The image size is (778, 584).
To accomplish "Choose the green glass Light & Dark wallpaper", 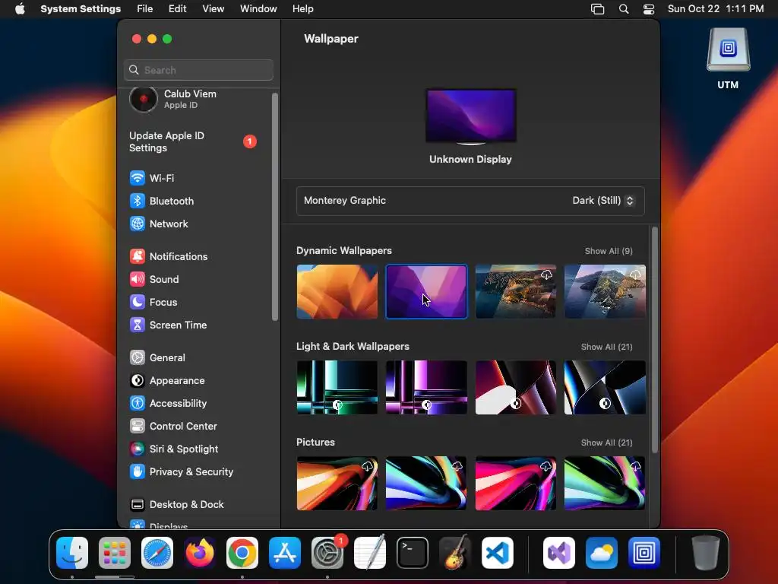I will pos(337,387).
